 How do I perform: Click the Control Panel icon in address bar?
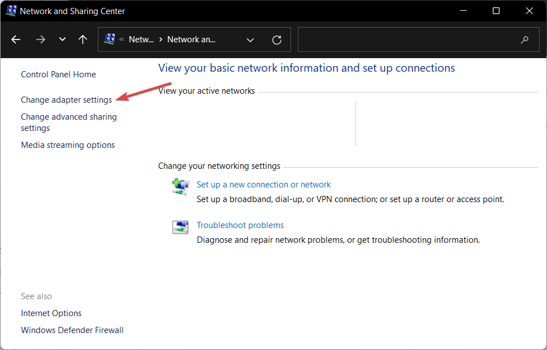110,40
